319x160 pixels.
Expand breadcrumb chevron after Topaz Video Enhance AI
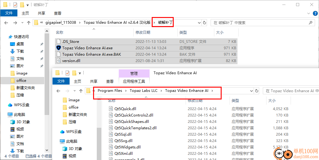[x=212, y=91]
